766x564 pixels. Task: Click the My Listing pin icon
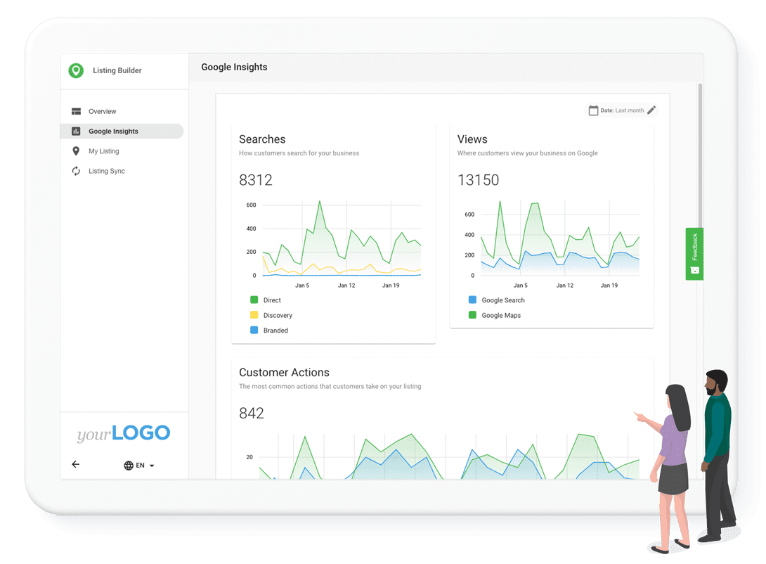point(76,151)
